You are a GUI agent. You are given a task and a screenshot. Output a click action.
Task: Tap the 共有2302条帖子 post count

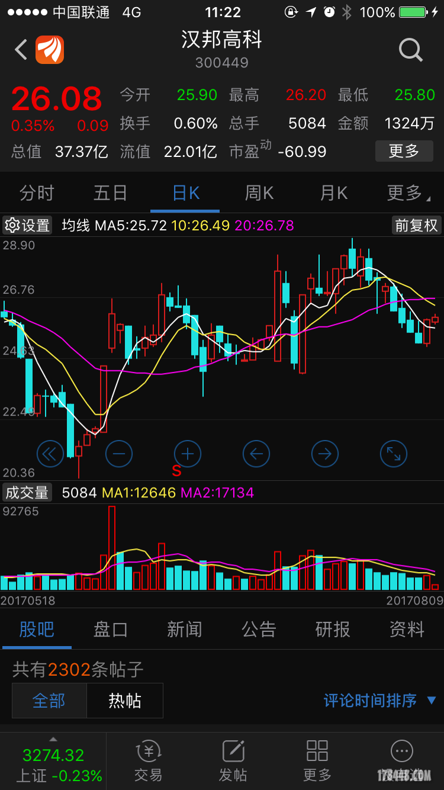click(x=78, y=670)
